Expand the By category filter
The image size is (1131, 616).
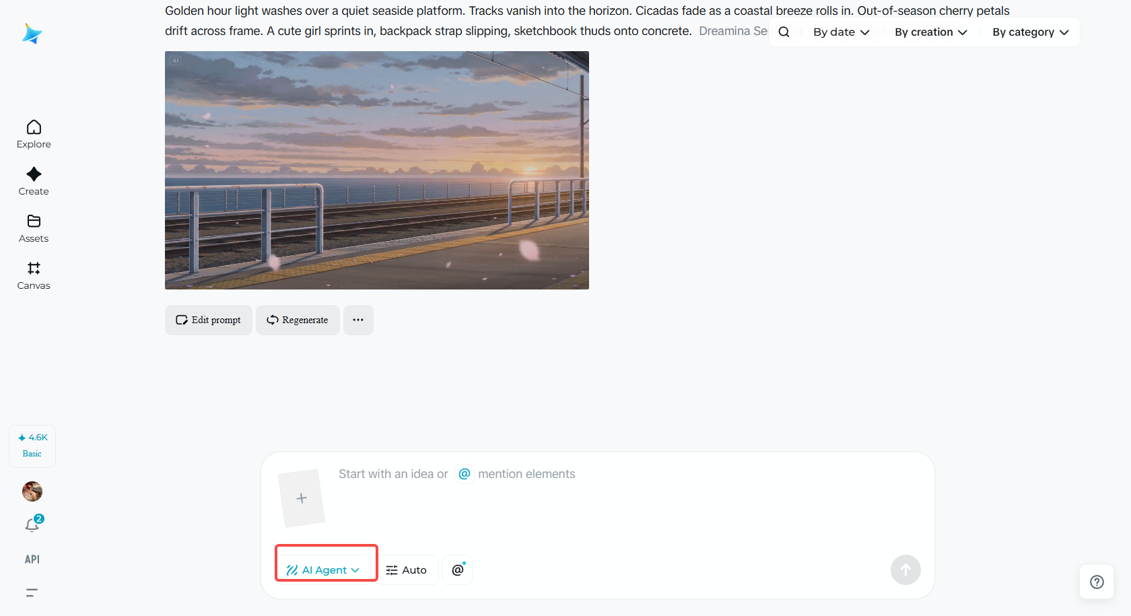point(1031,32)
